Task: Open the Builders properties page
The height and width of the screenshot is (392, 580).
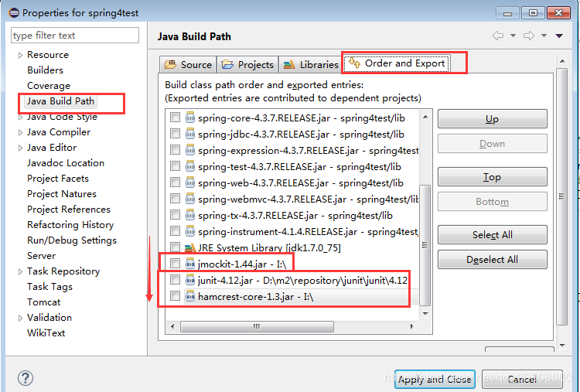Action: (45, 70)
